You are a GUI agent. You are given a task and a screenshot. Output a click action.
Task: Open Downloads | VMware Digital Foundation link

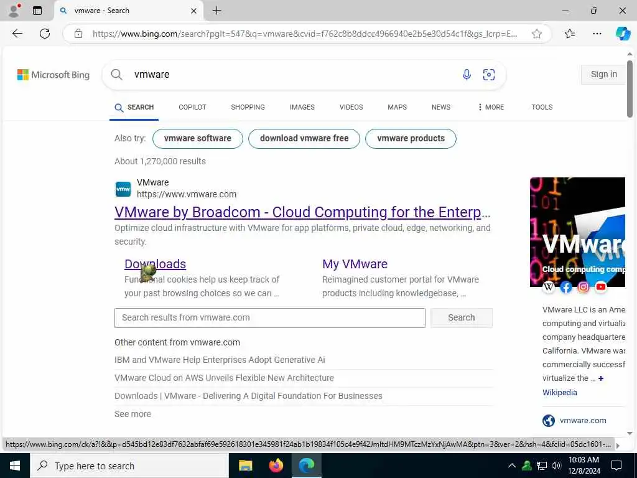coord(248,396)
